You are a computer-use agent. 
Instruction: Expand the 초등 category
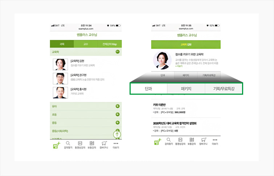point(117,115)
